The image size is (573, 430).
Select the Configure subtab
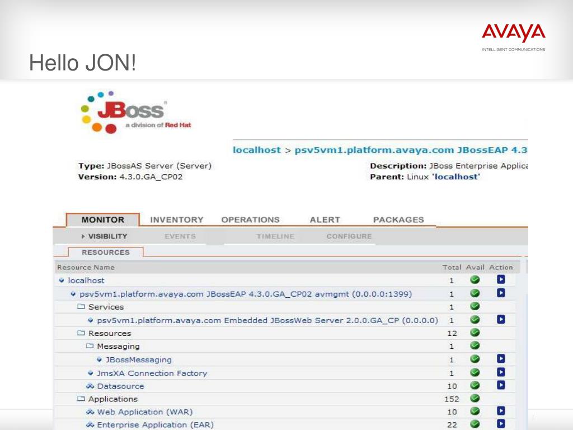click(x=349, y=236)
